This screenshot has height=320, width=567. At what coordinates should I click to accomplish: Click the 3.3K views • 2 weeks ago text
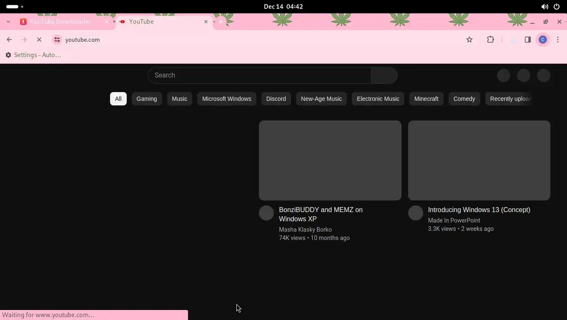coord(461,229)
